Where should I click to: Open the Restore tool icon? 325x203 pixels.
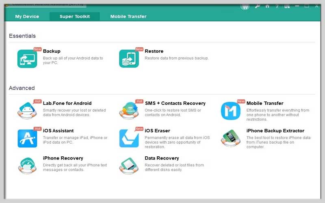(129, 59)
